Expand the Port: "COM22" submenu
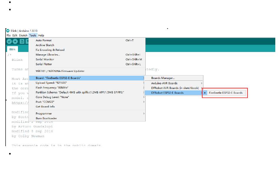The width and height of the screenshot is (280, 192). coord(87,102)
